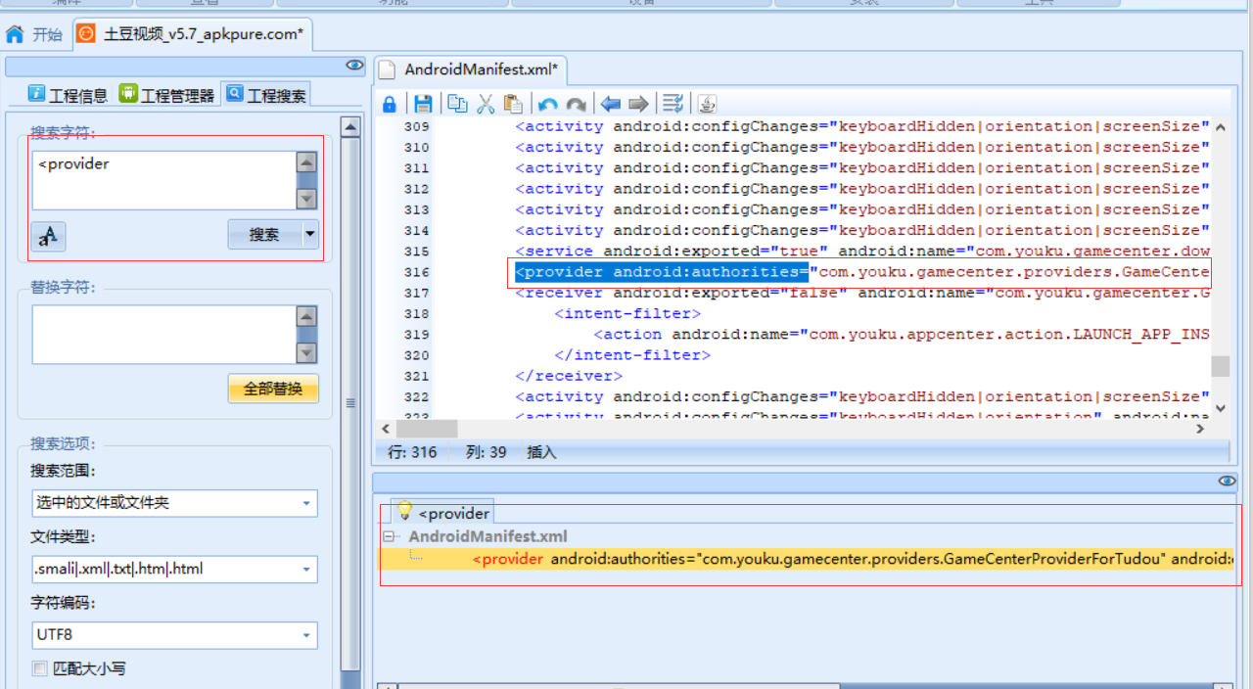Enable the 匹配大小写 checkbox

pyautogui.click(x=37, y=667)
